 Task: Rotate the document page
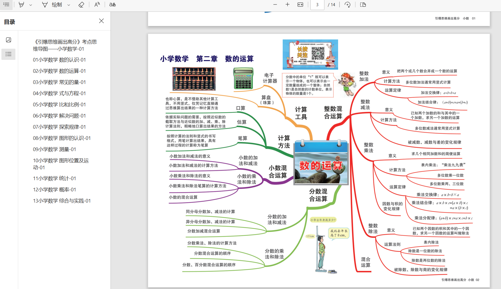coord(347,5)
